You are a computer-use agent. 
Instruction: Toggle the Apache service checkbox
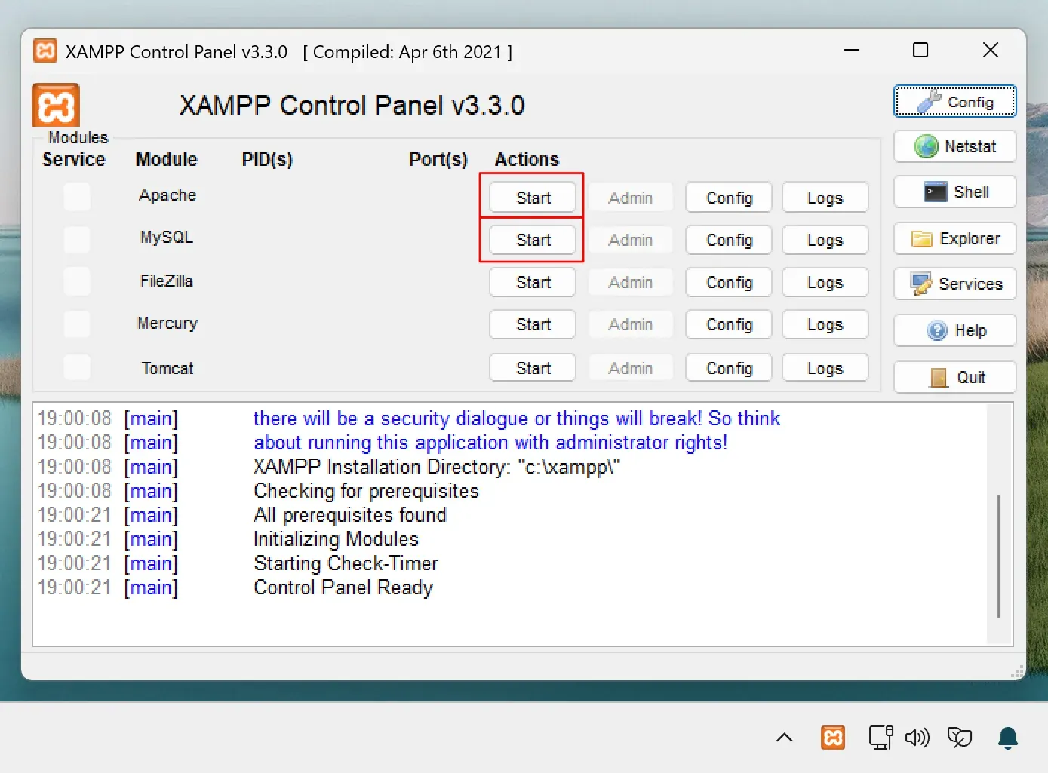77,197
